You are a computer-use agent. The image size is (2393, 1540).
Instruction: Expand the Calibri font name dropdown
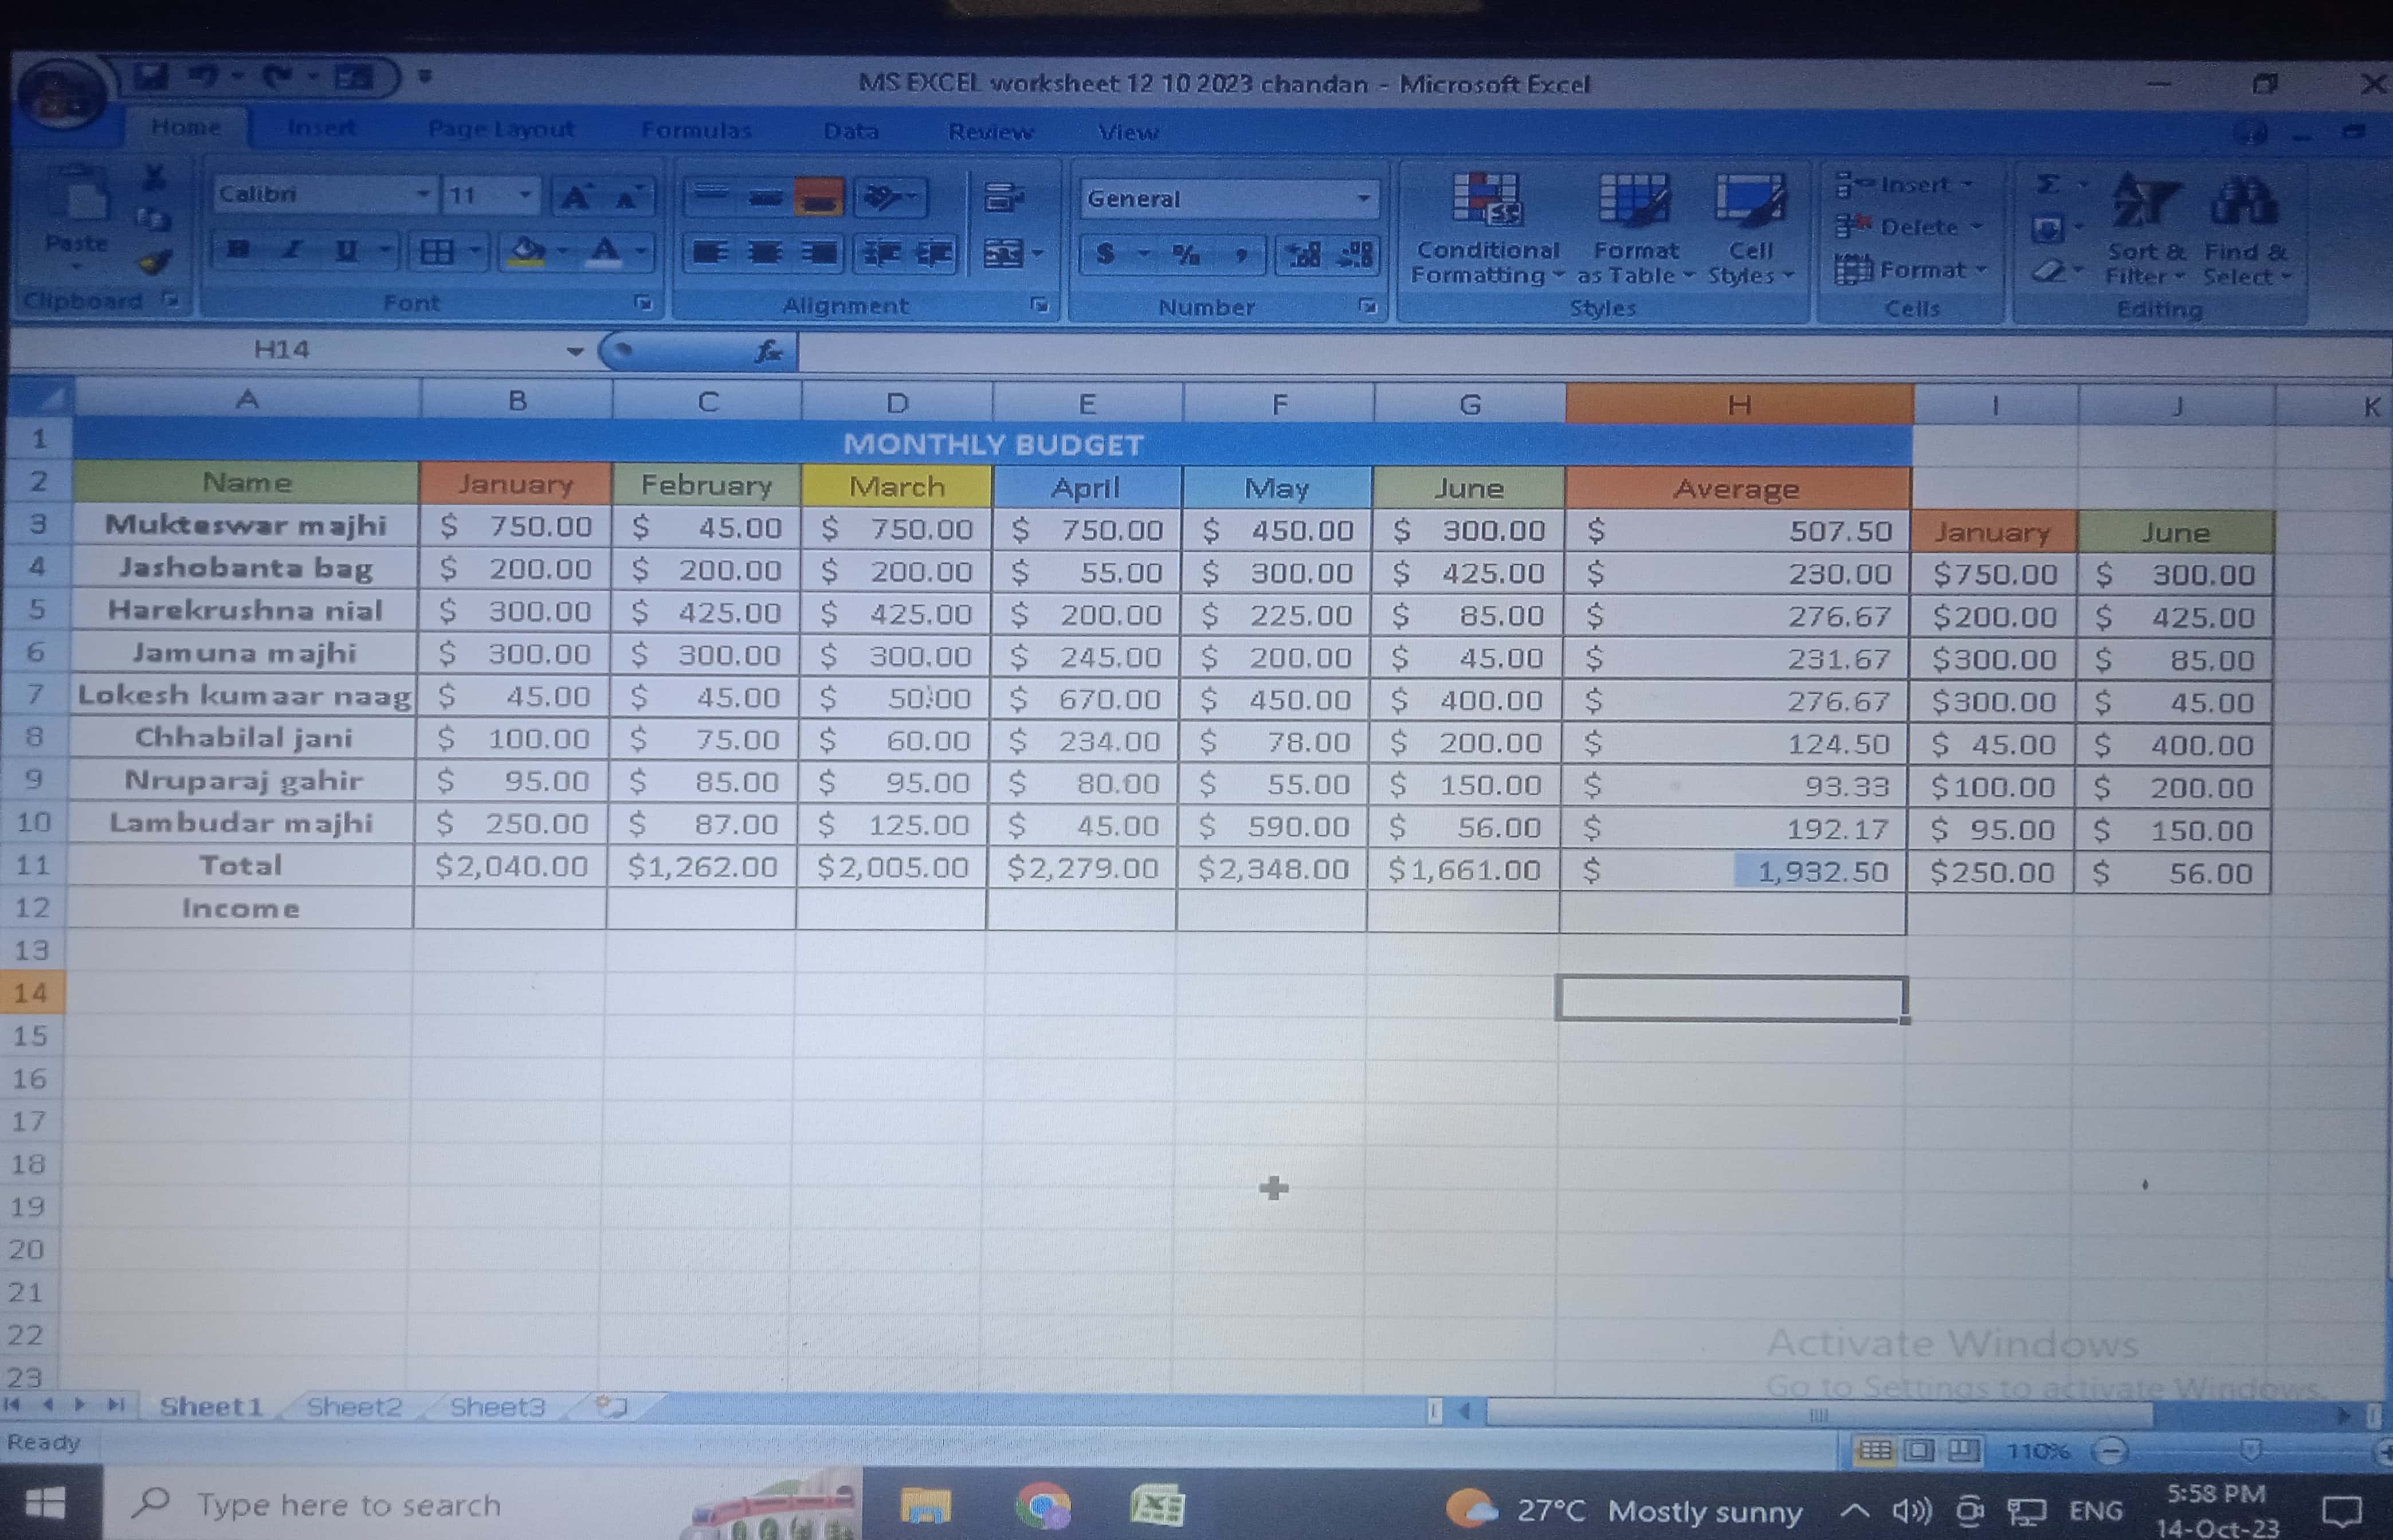click(423, 194)
